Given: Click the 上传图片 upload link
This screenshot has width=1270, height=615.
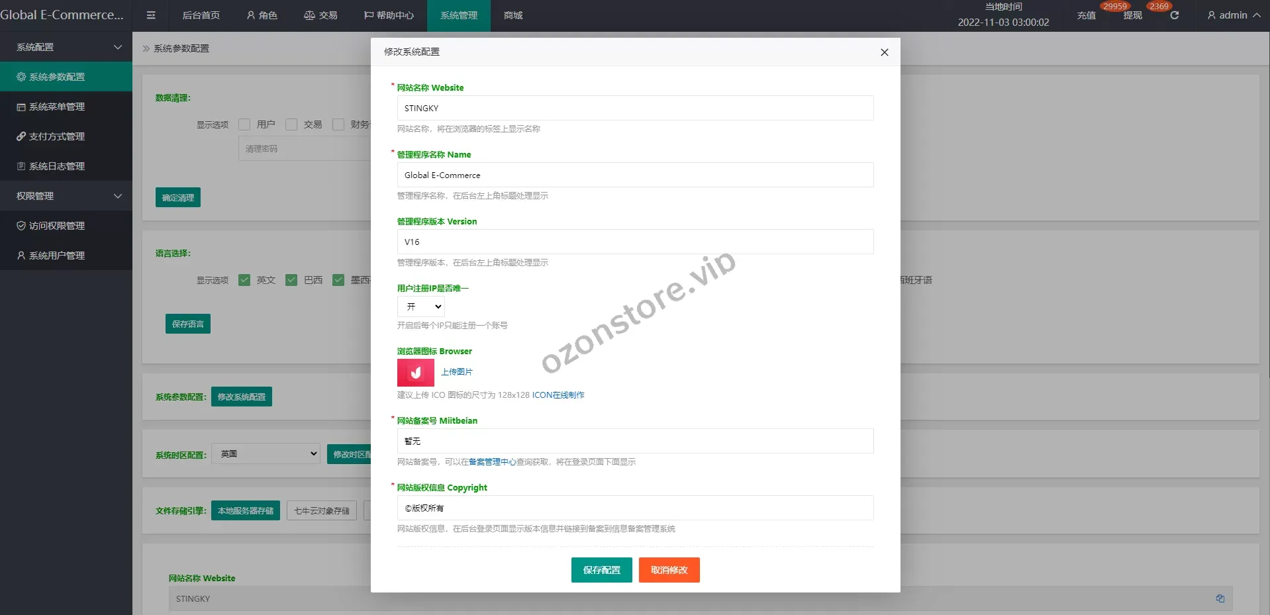Looking at the screenshot, I should pos(457,372).
